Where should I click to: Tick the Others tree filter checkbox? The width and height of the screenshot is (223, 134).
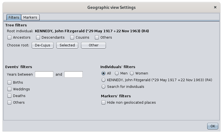coord(97,37)
